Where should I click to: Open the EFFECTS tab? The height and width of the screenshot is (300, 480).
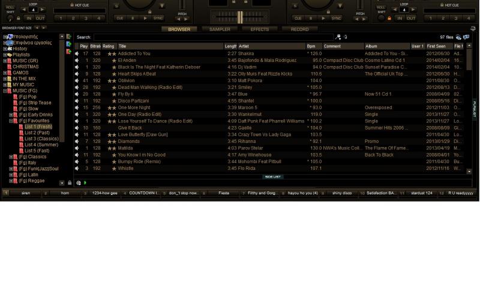coord(260,29)
